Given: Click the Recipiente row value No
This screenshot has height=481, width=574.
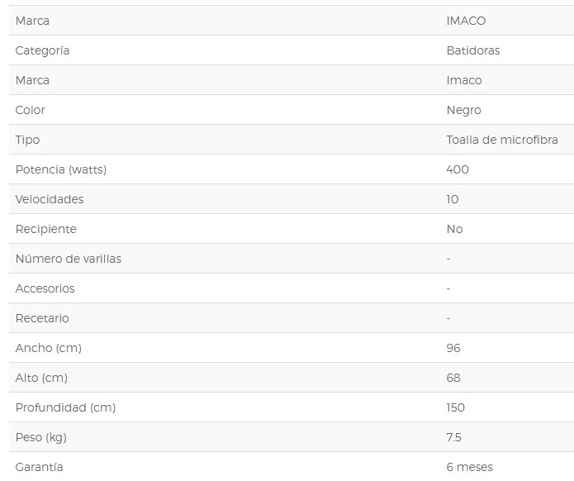Looking at the screenshot, I should coord(455,229).
